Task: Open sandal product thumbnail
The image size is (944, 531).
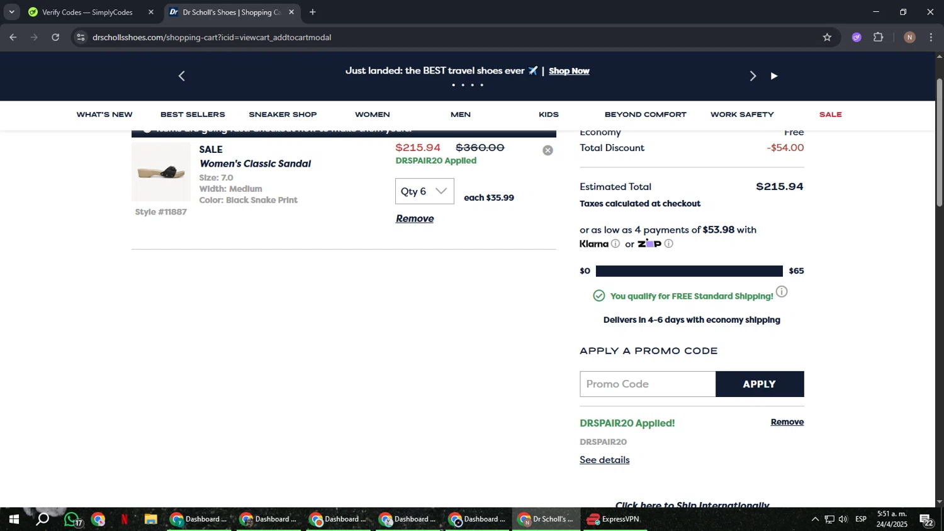Action: click(161, 172)
